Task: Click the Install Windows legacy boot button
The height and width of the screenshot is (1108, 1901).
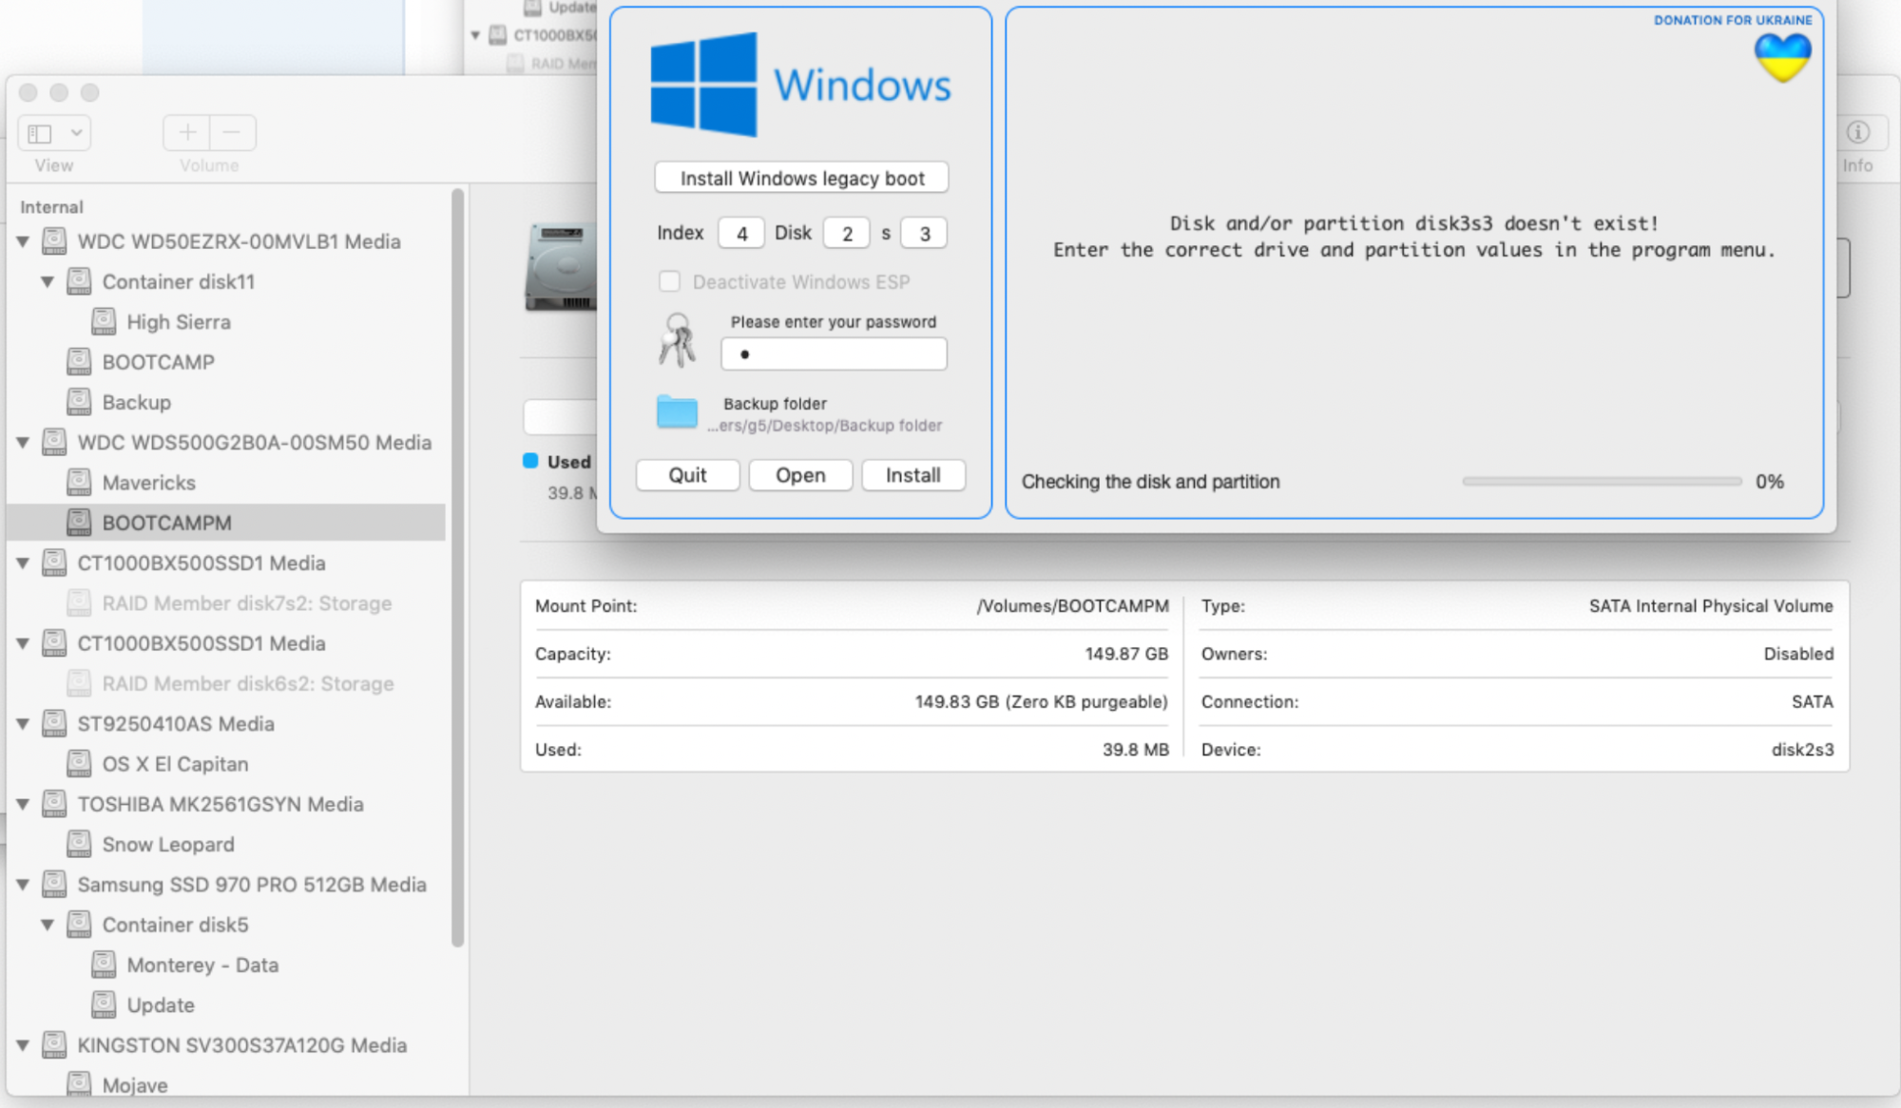Action: point(801,178)
